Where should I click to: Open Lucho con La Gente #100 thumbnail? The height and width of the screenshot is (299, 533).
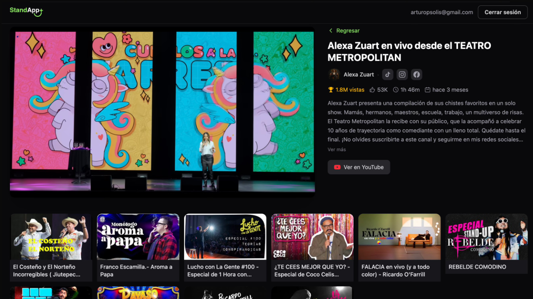pyautogui.click(x=225, y=237)
